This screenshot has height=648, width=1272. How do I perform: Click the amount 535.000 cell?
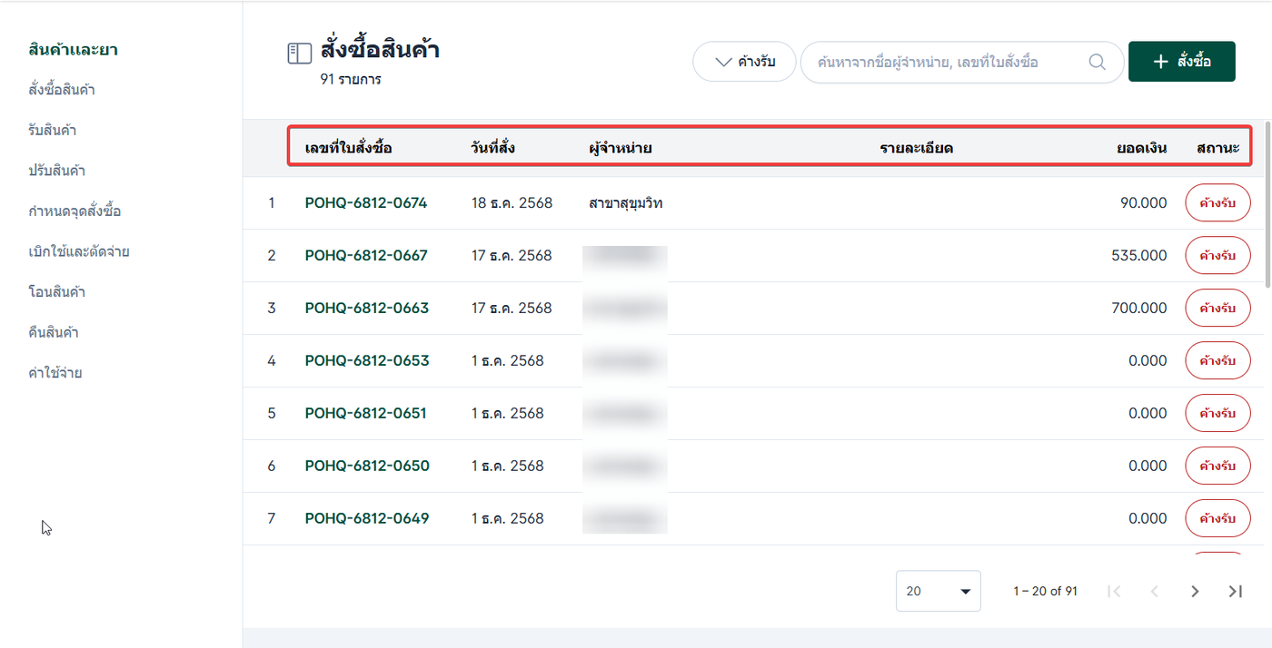pyautogui.click(x=1139, y=255)
